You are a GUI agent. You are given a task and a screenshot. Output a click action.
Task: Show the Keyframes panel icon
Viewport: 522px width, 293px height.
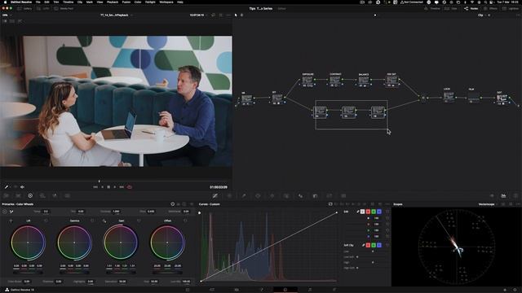(x=492, y=195)
